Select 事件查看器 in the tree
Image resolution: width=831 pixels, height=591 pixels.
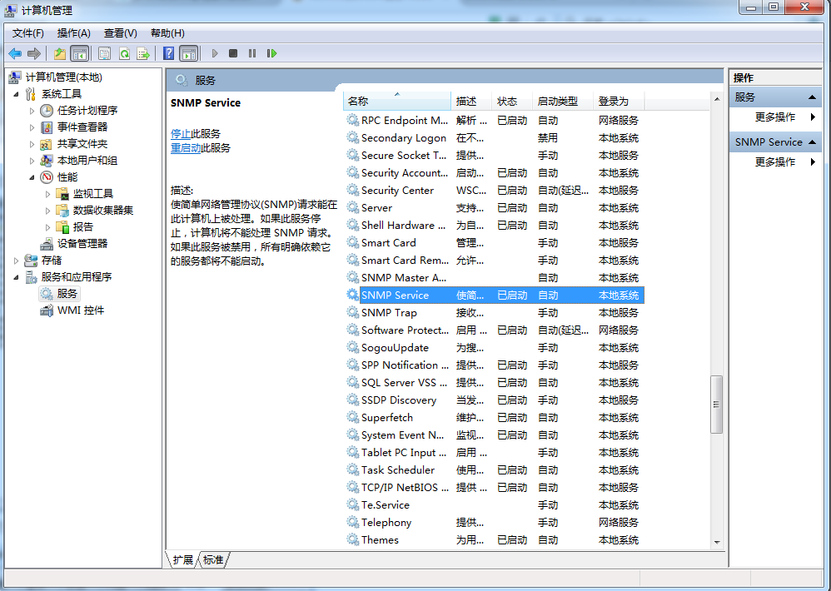[82, 127]
